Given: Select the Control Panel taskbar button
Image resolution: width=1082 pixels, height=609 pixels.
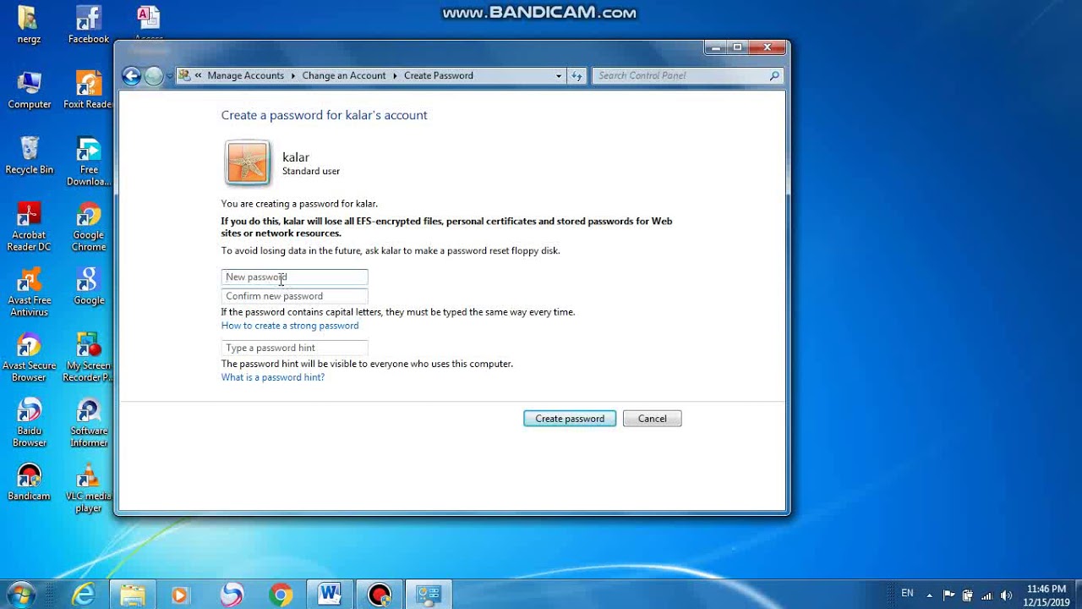Looking at the screenshot, I should pos(429,595).
